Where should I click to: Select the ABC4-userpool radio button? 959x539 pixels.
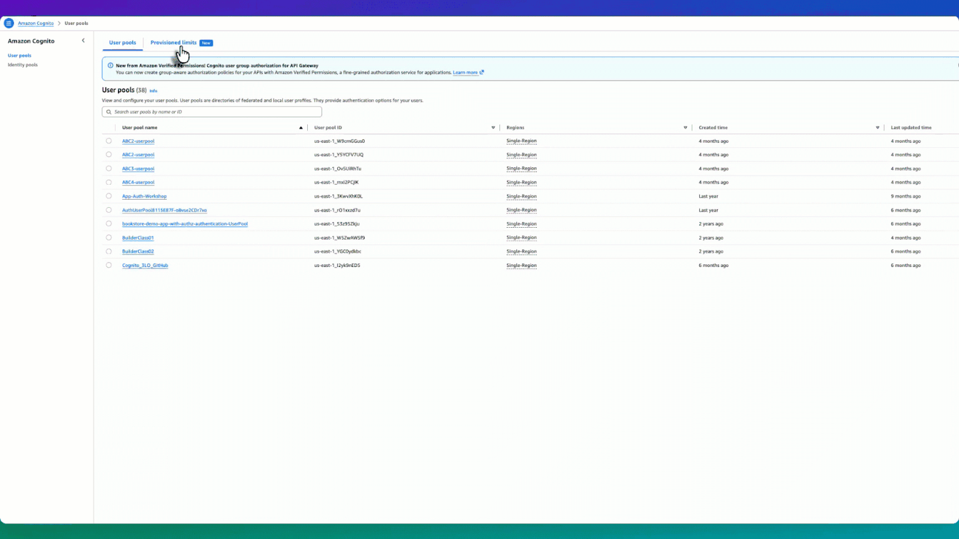pyautogui.click(x=109, y=182)
